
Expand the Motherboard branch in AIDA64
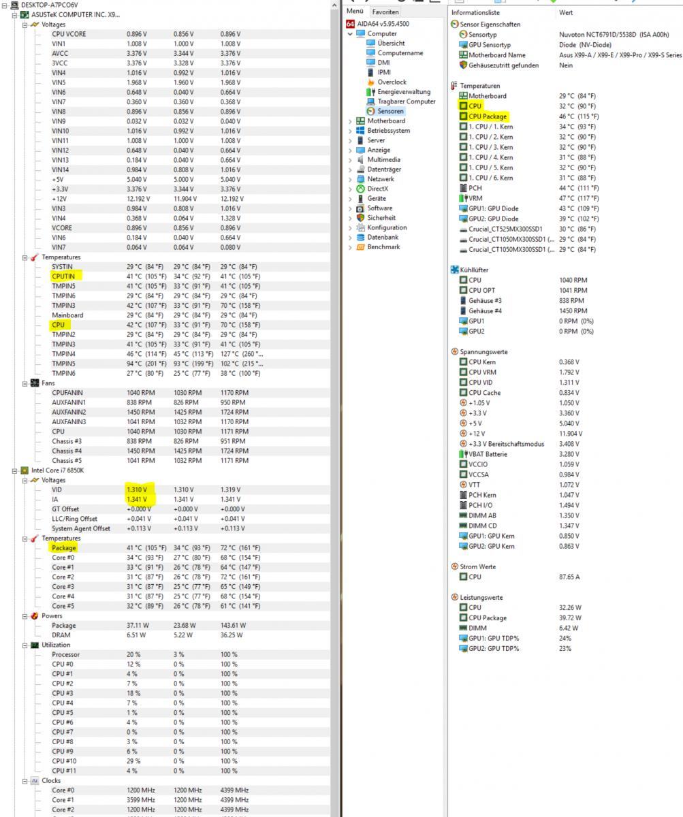(351, 121)
